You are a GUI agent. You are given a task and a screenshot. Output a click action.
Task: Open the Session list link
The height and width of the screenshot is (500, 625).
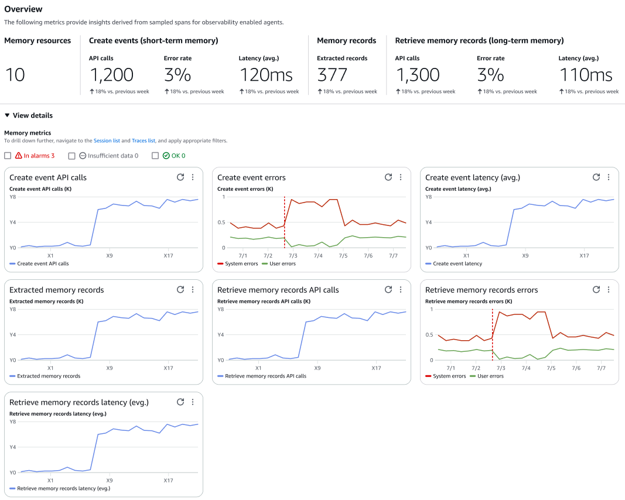107,141
